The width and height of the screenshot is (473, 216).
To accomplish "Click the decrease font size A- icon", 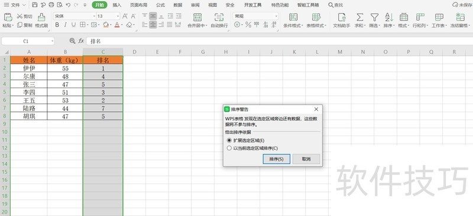I will point(134,17).
